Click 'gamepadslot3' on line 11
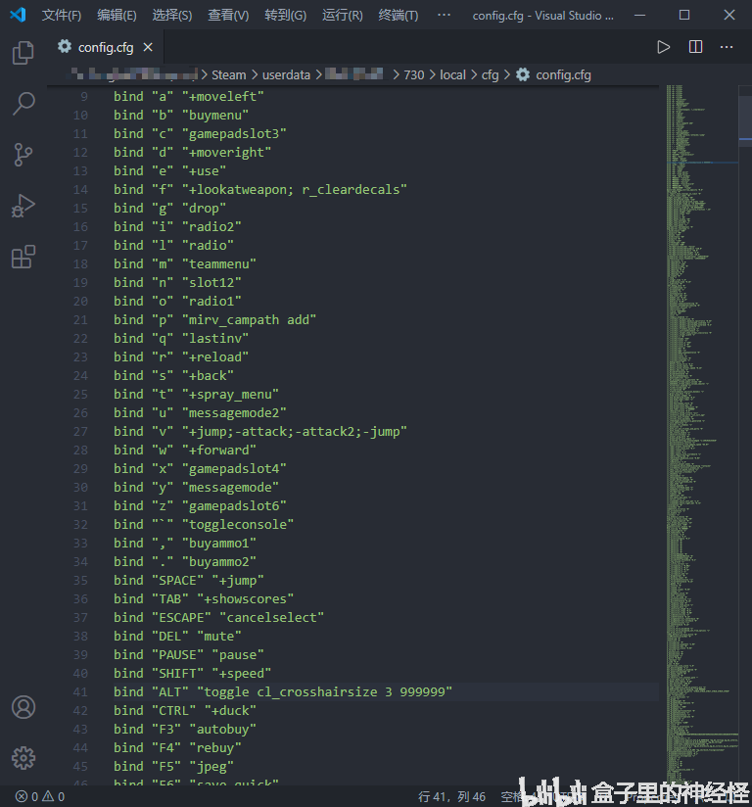The width and height of the screenshot is (752, 807). coord(234,134)
